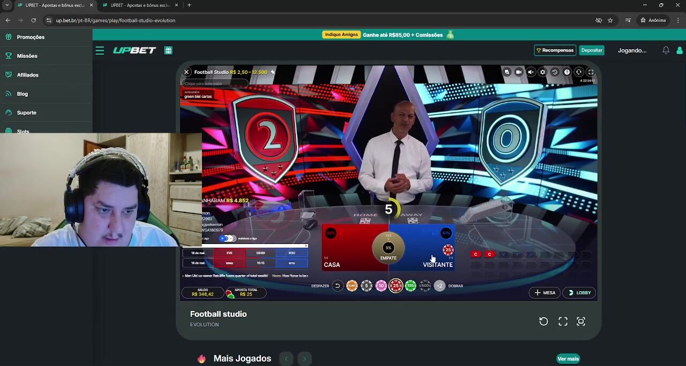The height and width of the screenshot is (366, 686).
Task: Open the green gift box icon
Action: tap(168, 50)
